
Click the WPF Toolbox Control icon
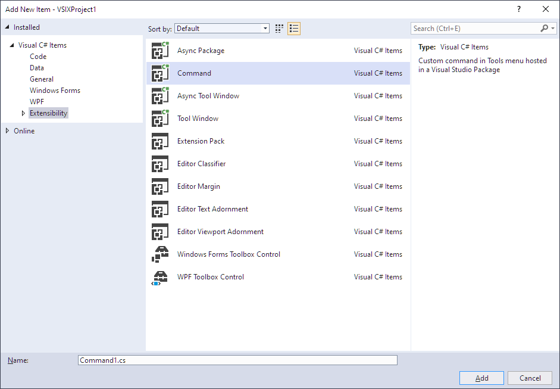(x=160, y=277)
